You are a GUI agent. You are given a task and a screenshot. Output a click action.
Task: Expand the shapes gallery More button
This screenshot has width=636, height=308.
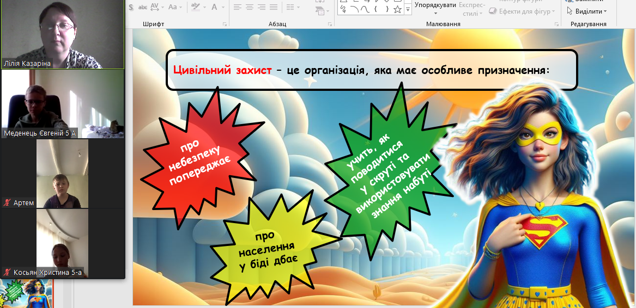(408, 9)
